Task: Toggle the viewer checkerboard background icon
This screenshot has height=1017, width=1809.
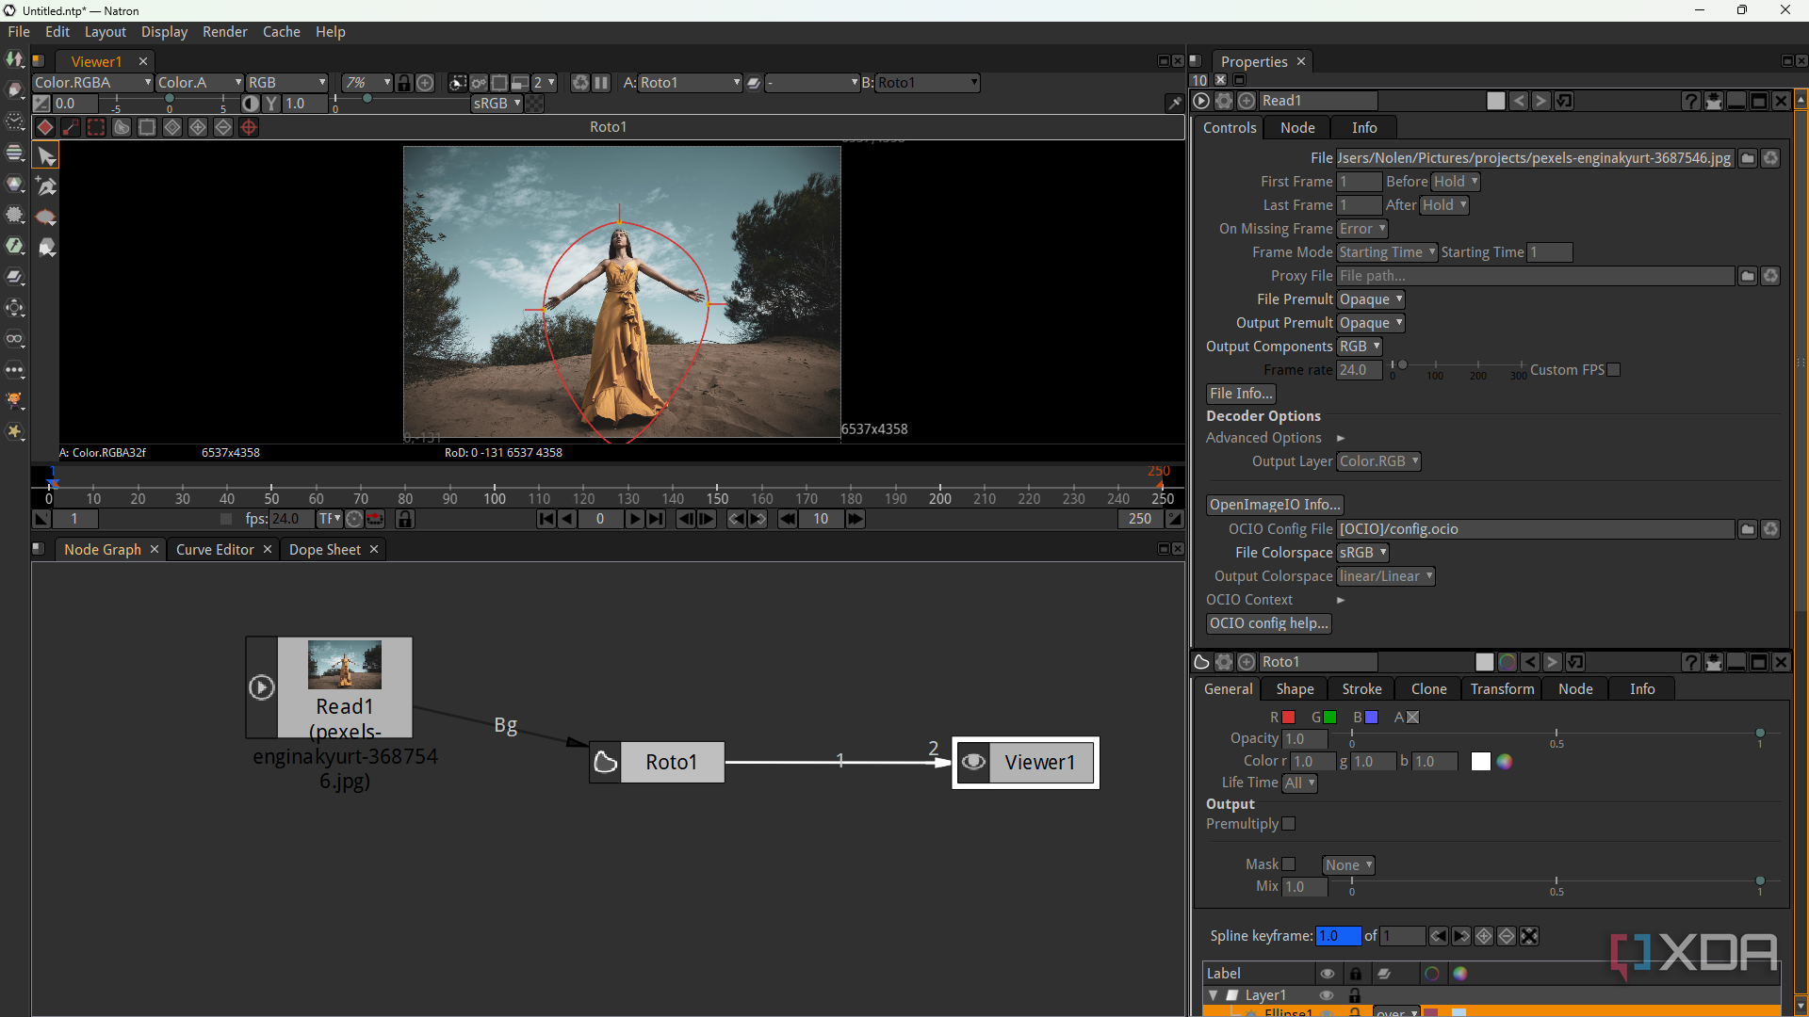Action: (534, 104)
